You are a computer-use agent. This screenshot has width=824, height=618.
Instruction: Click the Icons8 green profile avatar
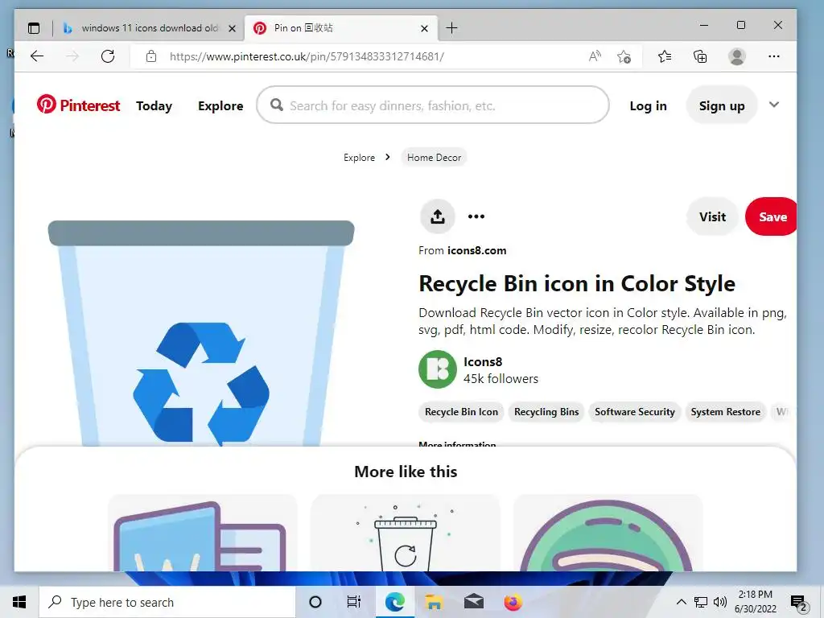point(437,369)
